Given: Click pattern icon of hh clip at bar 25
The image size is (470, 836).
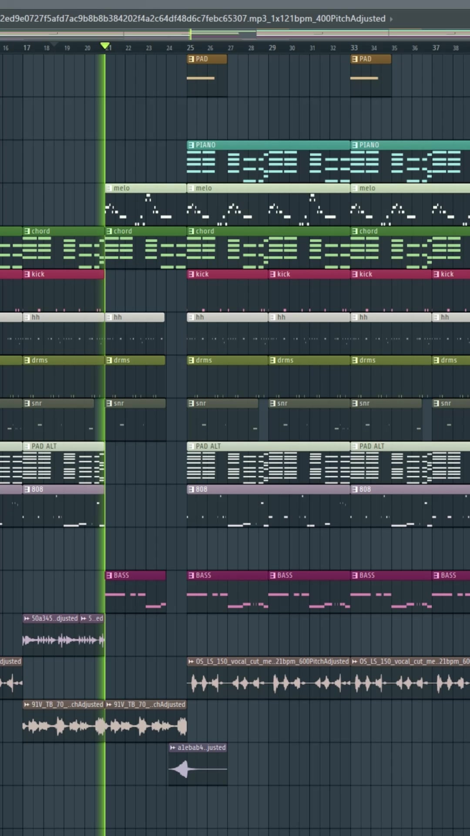Looking at the screenshot, I should coord(191,317).
